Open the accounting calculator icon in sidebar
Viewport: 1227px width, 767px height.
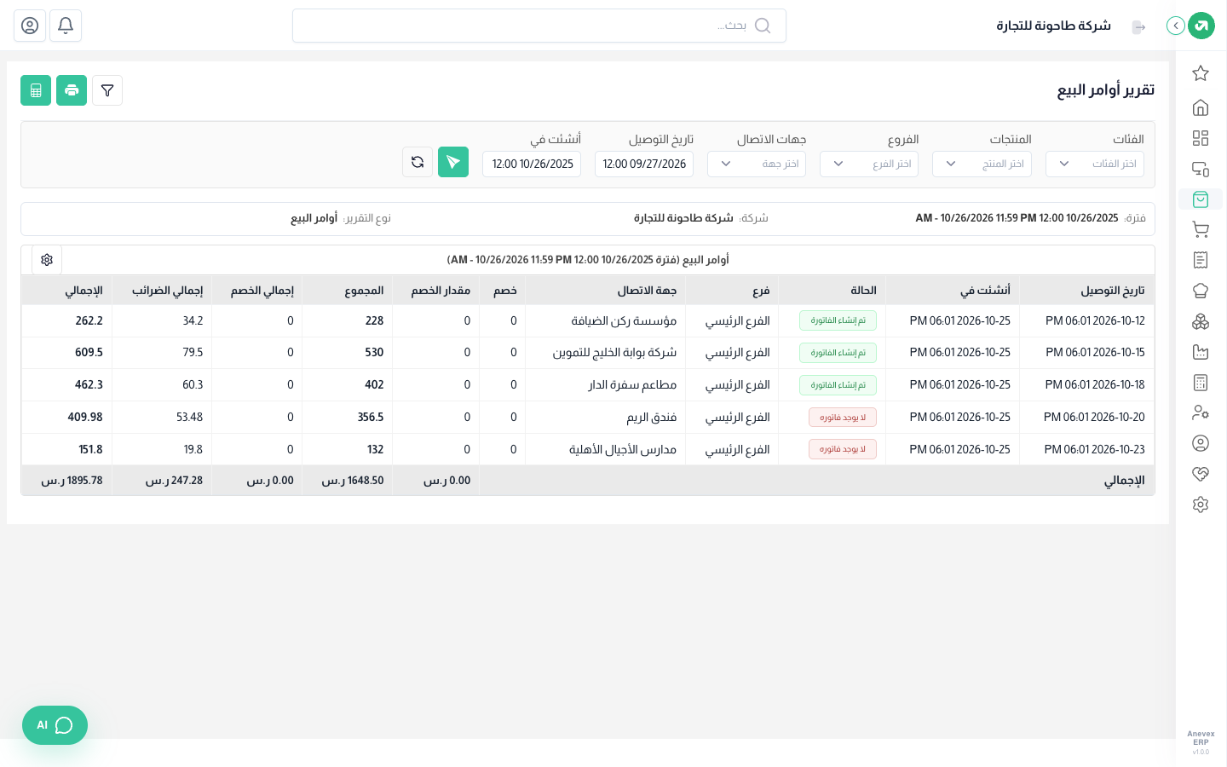[x=1201, y=383]
